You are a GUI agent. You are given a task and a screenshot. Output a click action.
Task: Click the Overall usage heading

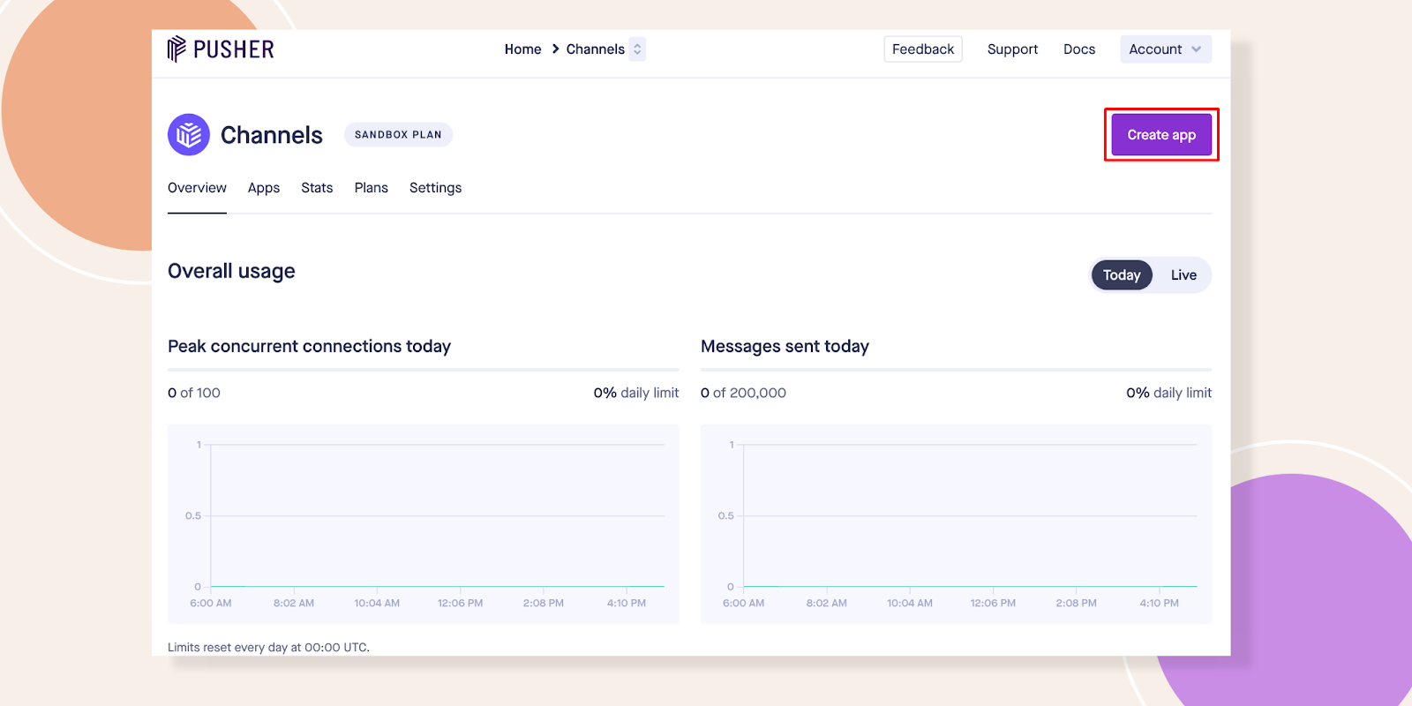click(x=231, y=271)
